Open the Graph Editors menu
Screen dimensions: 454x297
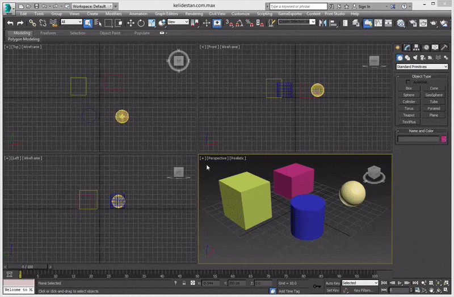click(x=166, y=14)
